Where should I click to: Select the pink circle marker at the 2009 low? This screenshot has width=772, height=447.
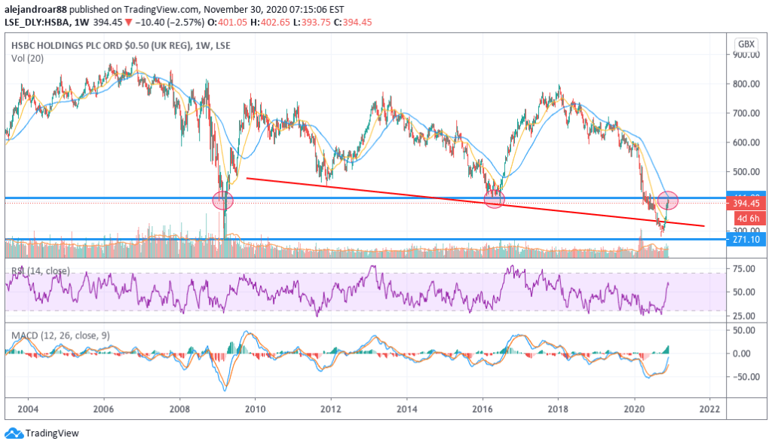[x=223, y=201]
